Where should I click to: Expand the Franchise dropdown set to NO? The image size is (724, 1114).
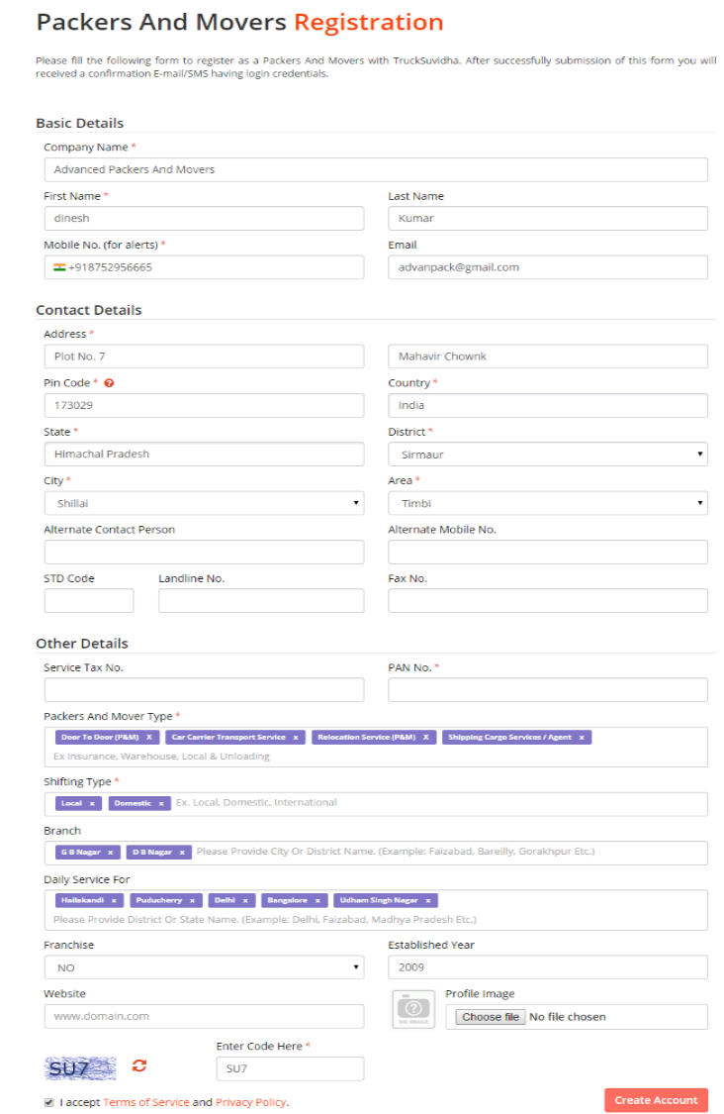tap(203, 967)
